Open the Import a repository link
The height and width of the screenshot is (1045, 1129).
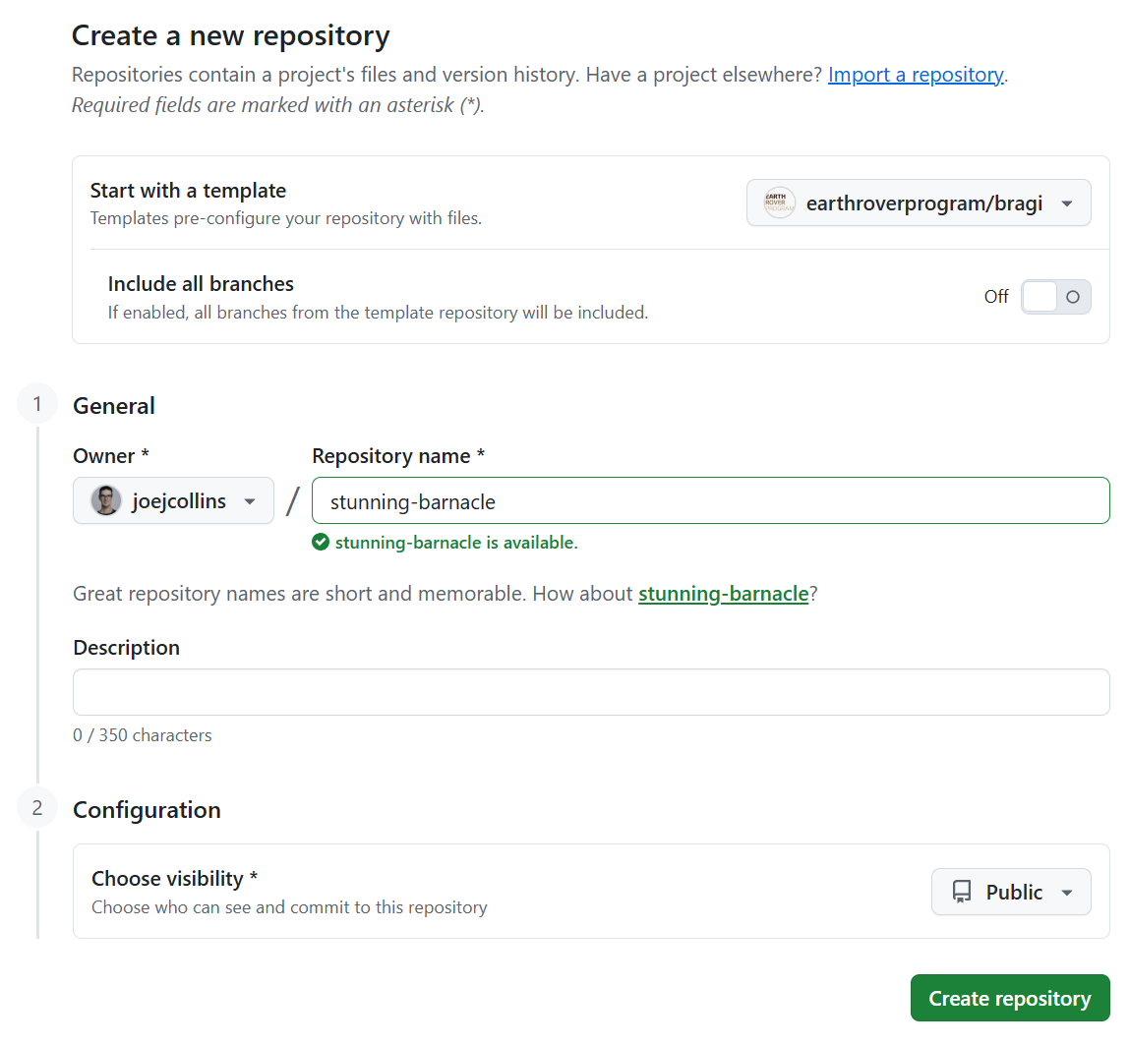pyautogui.click(x=916, y=75)
